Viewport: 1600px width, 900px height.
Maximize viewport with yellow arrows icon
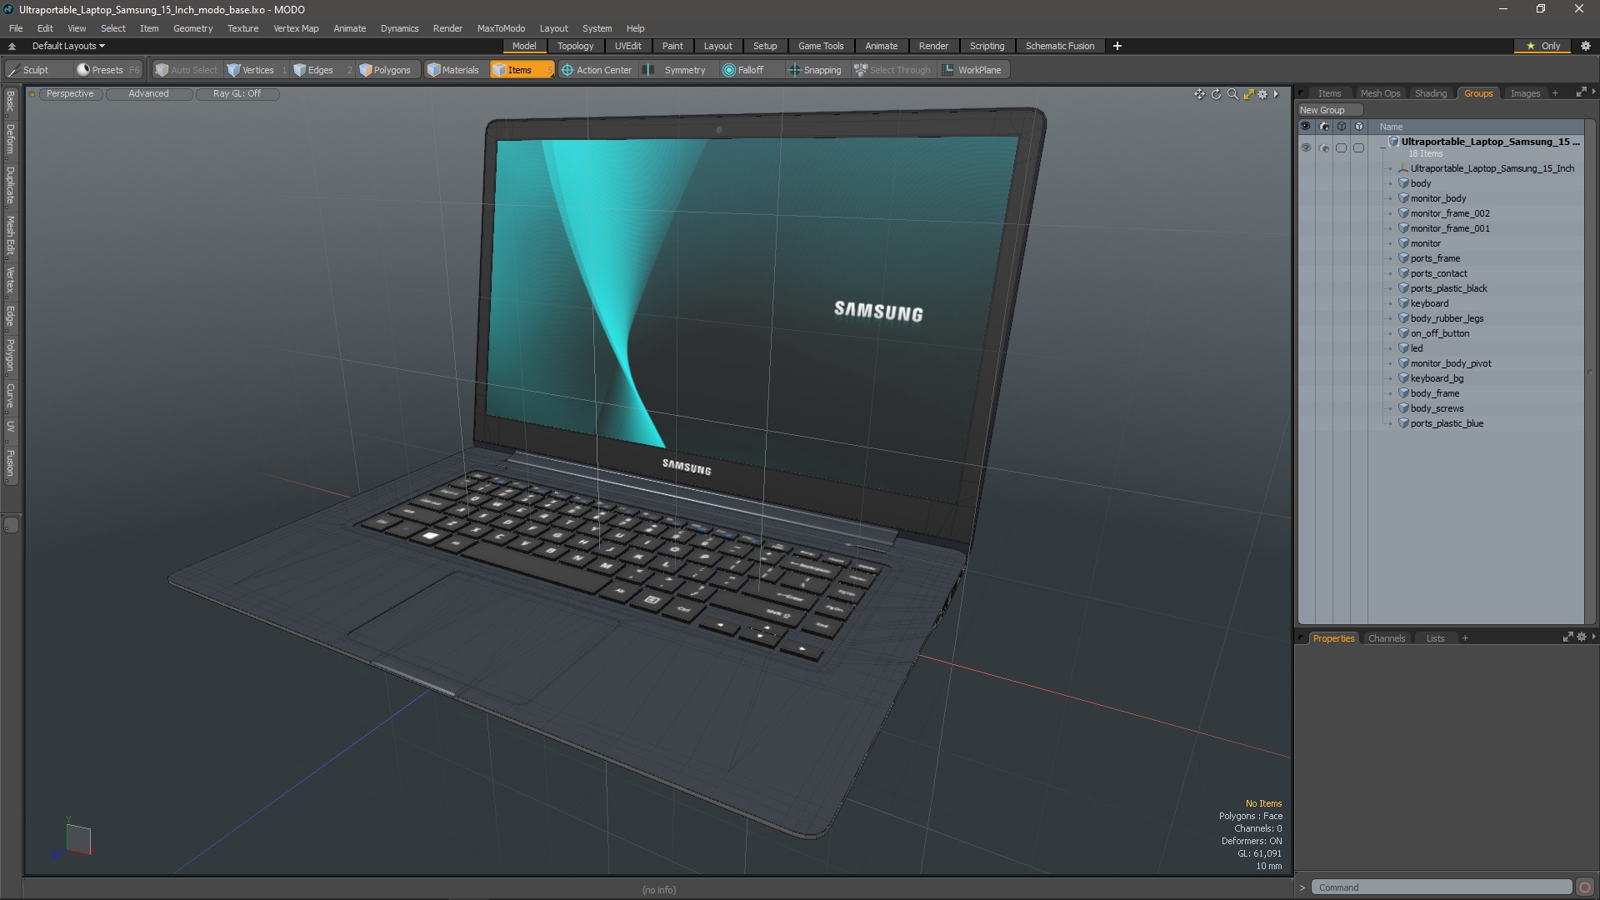coord(1248,94)
